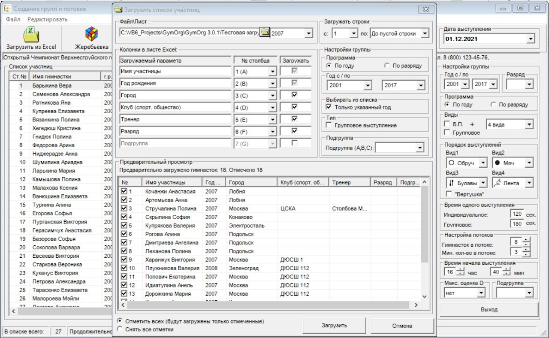Open the Вид4 Лента apparatus dropdown
The height and width of the screenshot is (338, 549).
pyautogui.click(x=529, y=183)
